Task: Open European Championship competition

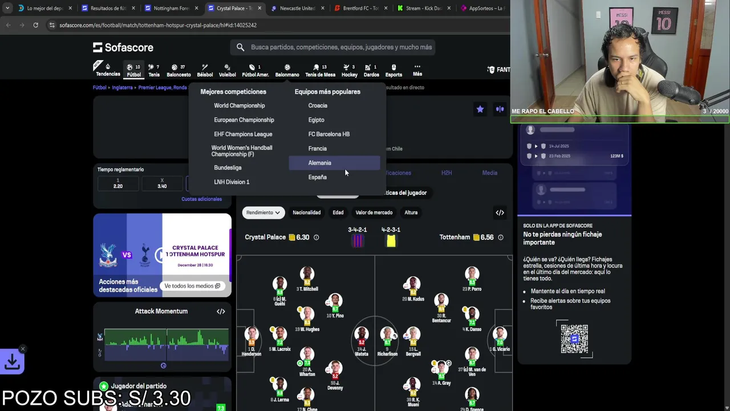Action: click(x=244, y=120)
